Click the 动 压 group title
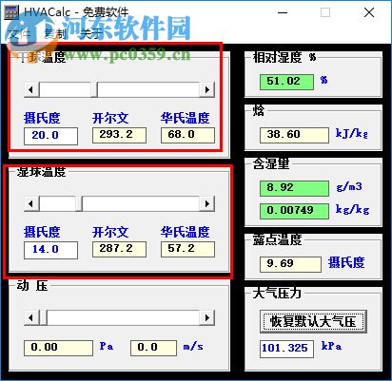 (32, 286)
